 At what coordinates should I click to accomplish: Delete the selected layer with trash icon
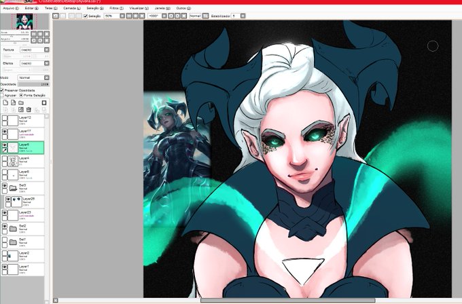[29, 110]
